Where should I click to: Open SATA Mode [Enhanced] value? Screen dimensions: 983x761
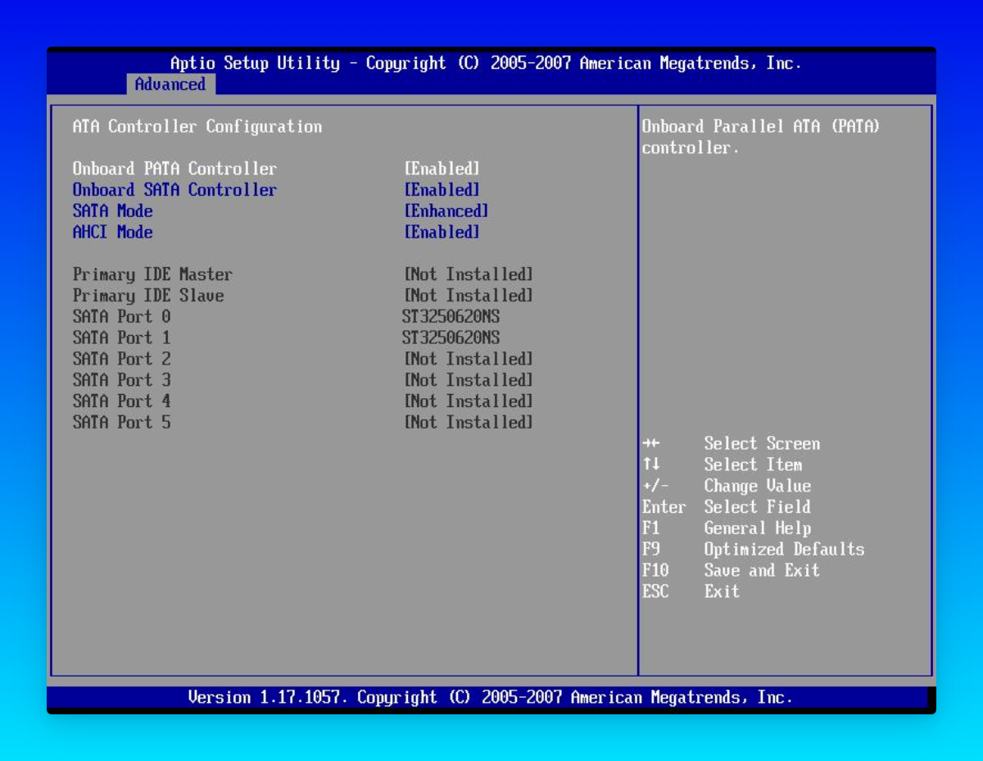pyautogui.click(x=446, y=211)
